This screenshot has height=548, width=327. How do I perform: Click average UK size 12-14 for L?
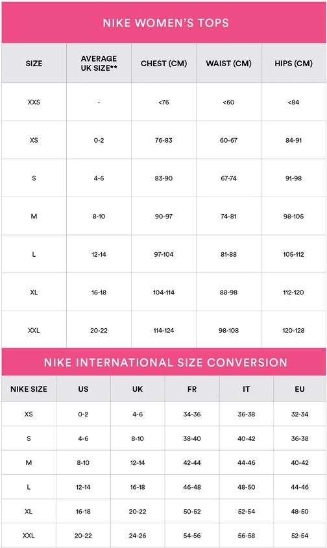99,254
